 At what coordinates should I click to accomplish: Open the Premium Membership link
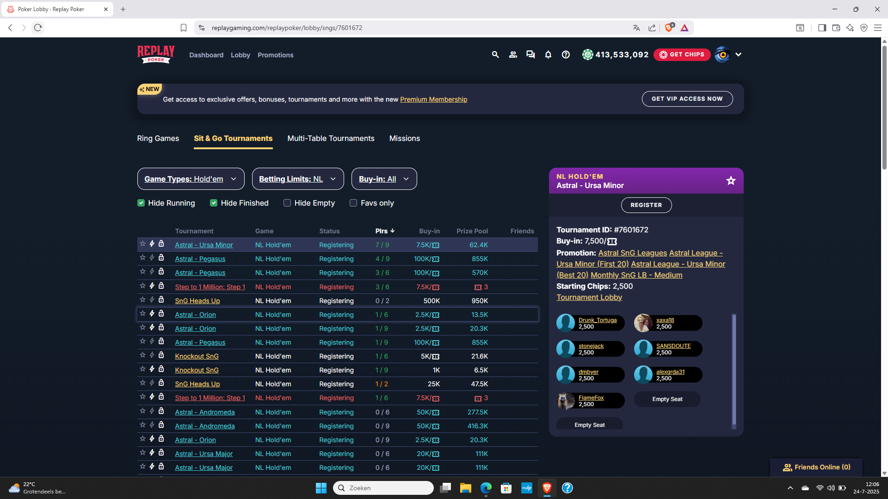(x=433, y=99)
